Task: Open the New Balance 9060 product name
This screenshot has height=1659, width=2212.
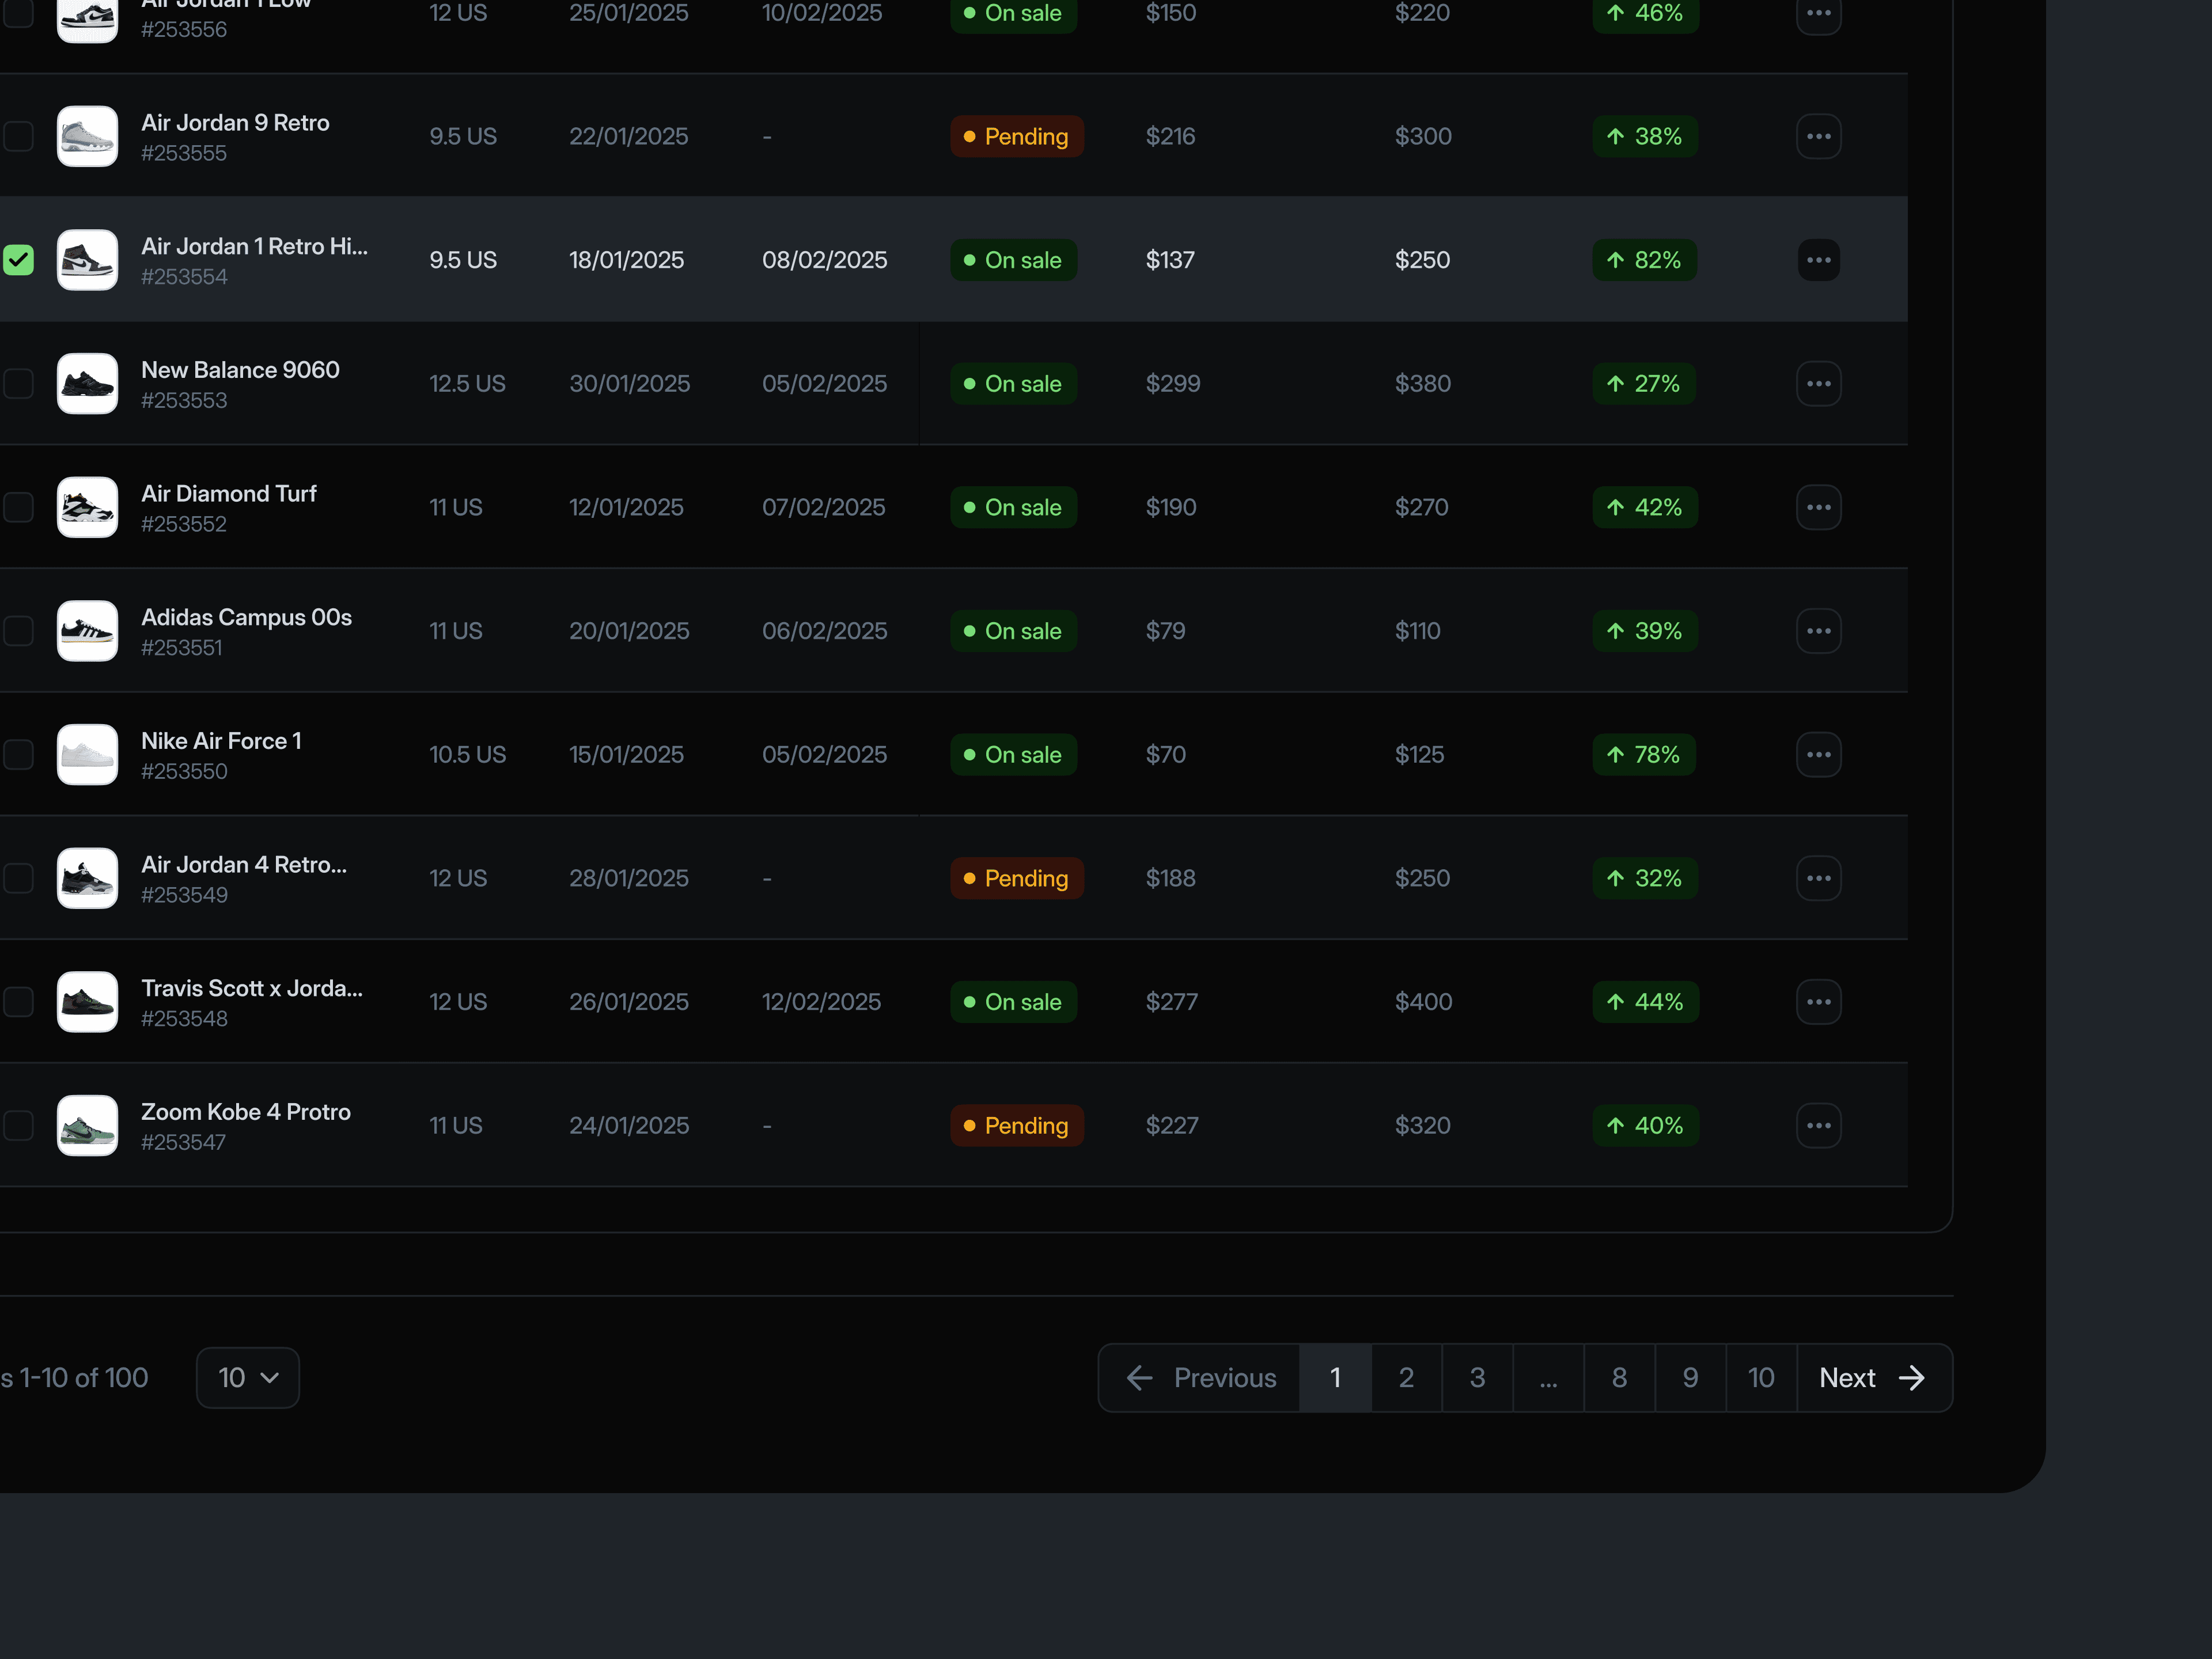Action: click(x=240, y=370)
